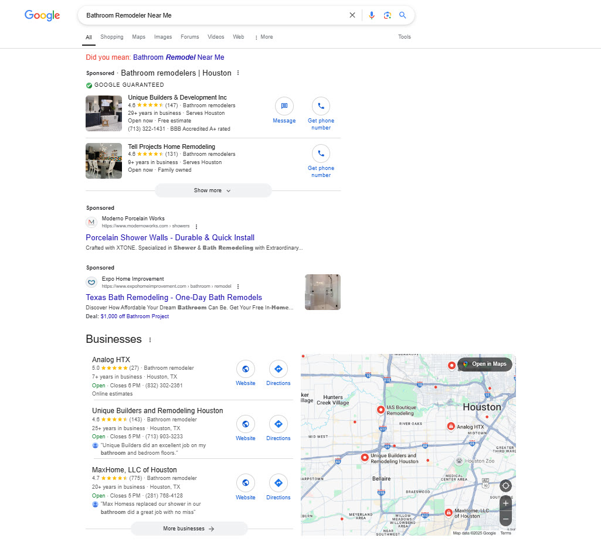Click the Google logo
The image size is (601, 545).
coord(42,15)
